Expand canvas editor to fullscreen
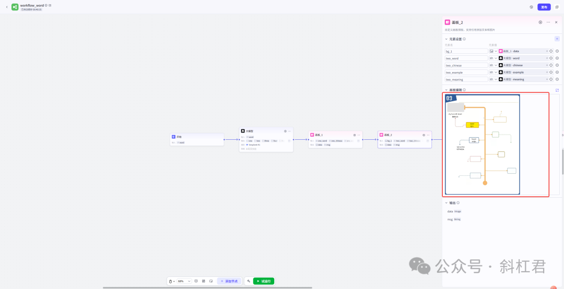Screen dimensions: 564x289 click(557, 90)
